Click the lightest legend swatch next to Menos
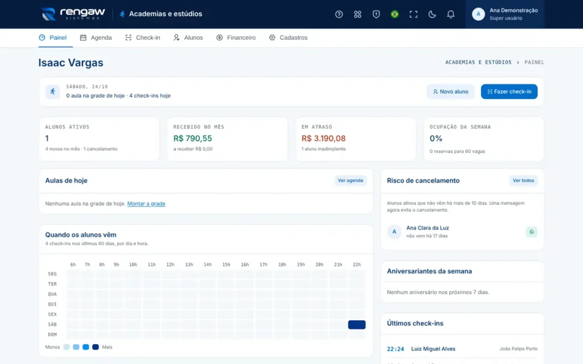 [x=66, y=347]
